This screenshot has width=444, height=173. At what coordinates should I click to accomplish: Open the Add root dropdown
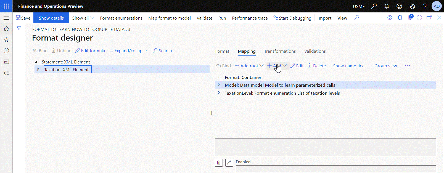(249, 66)
